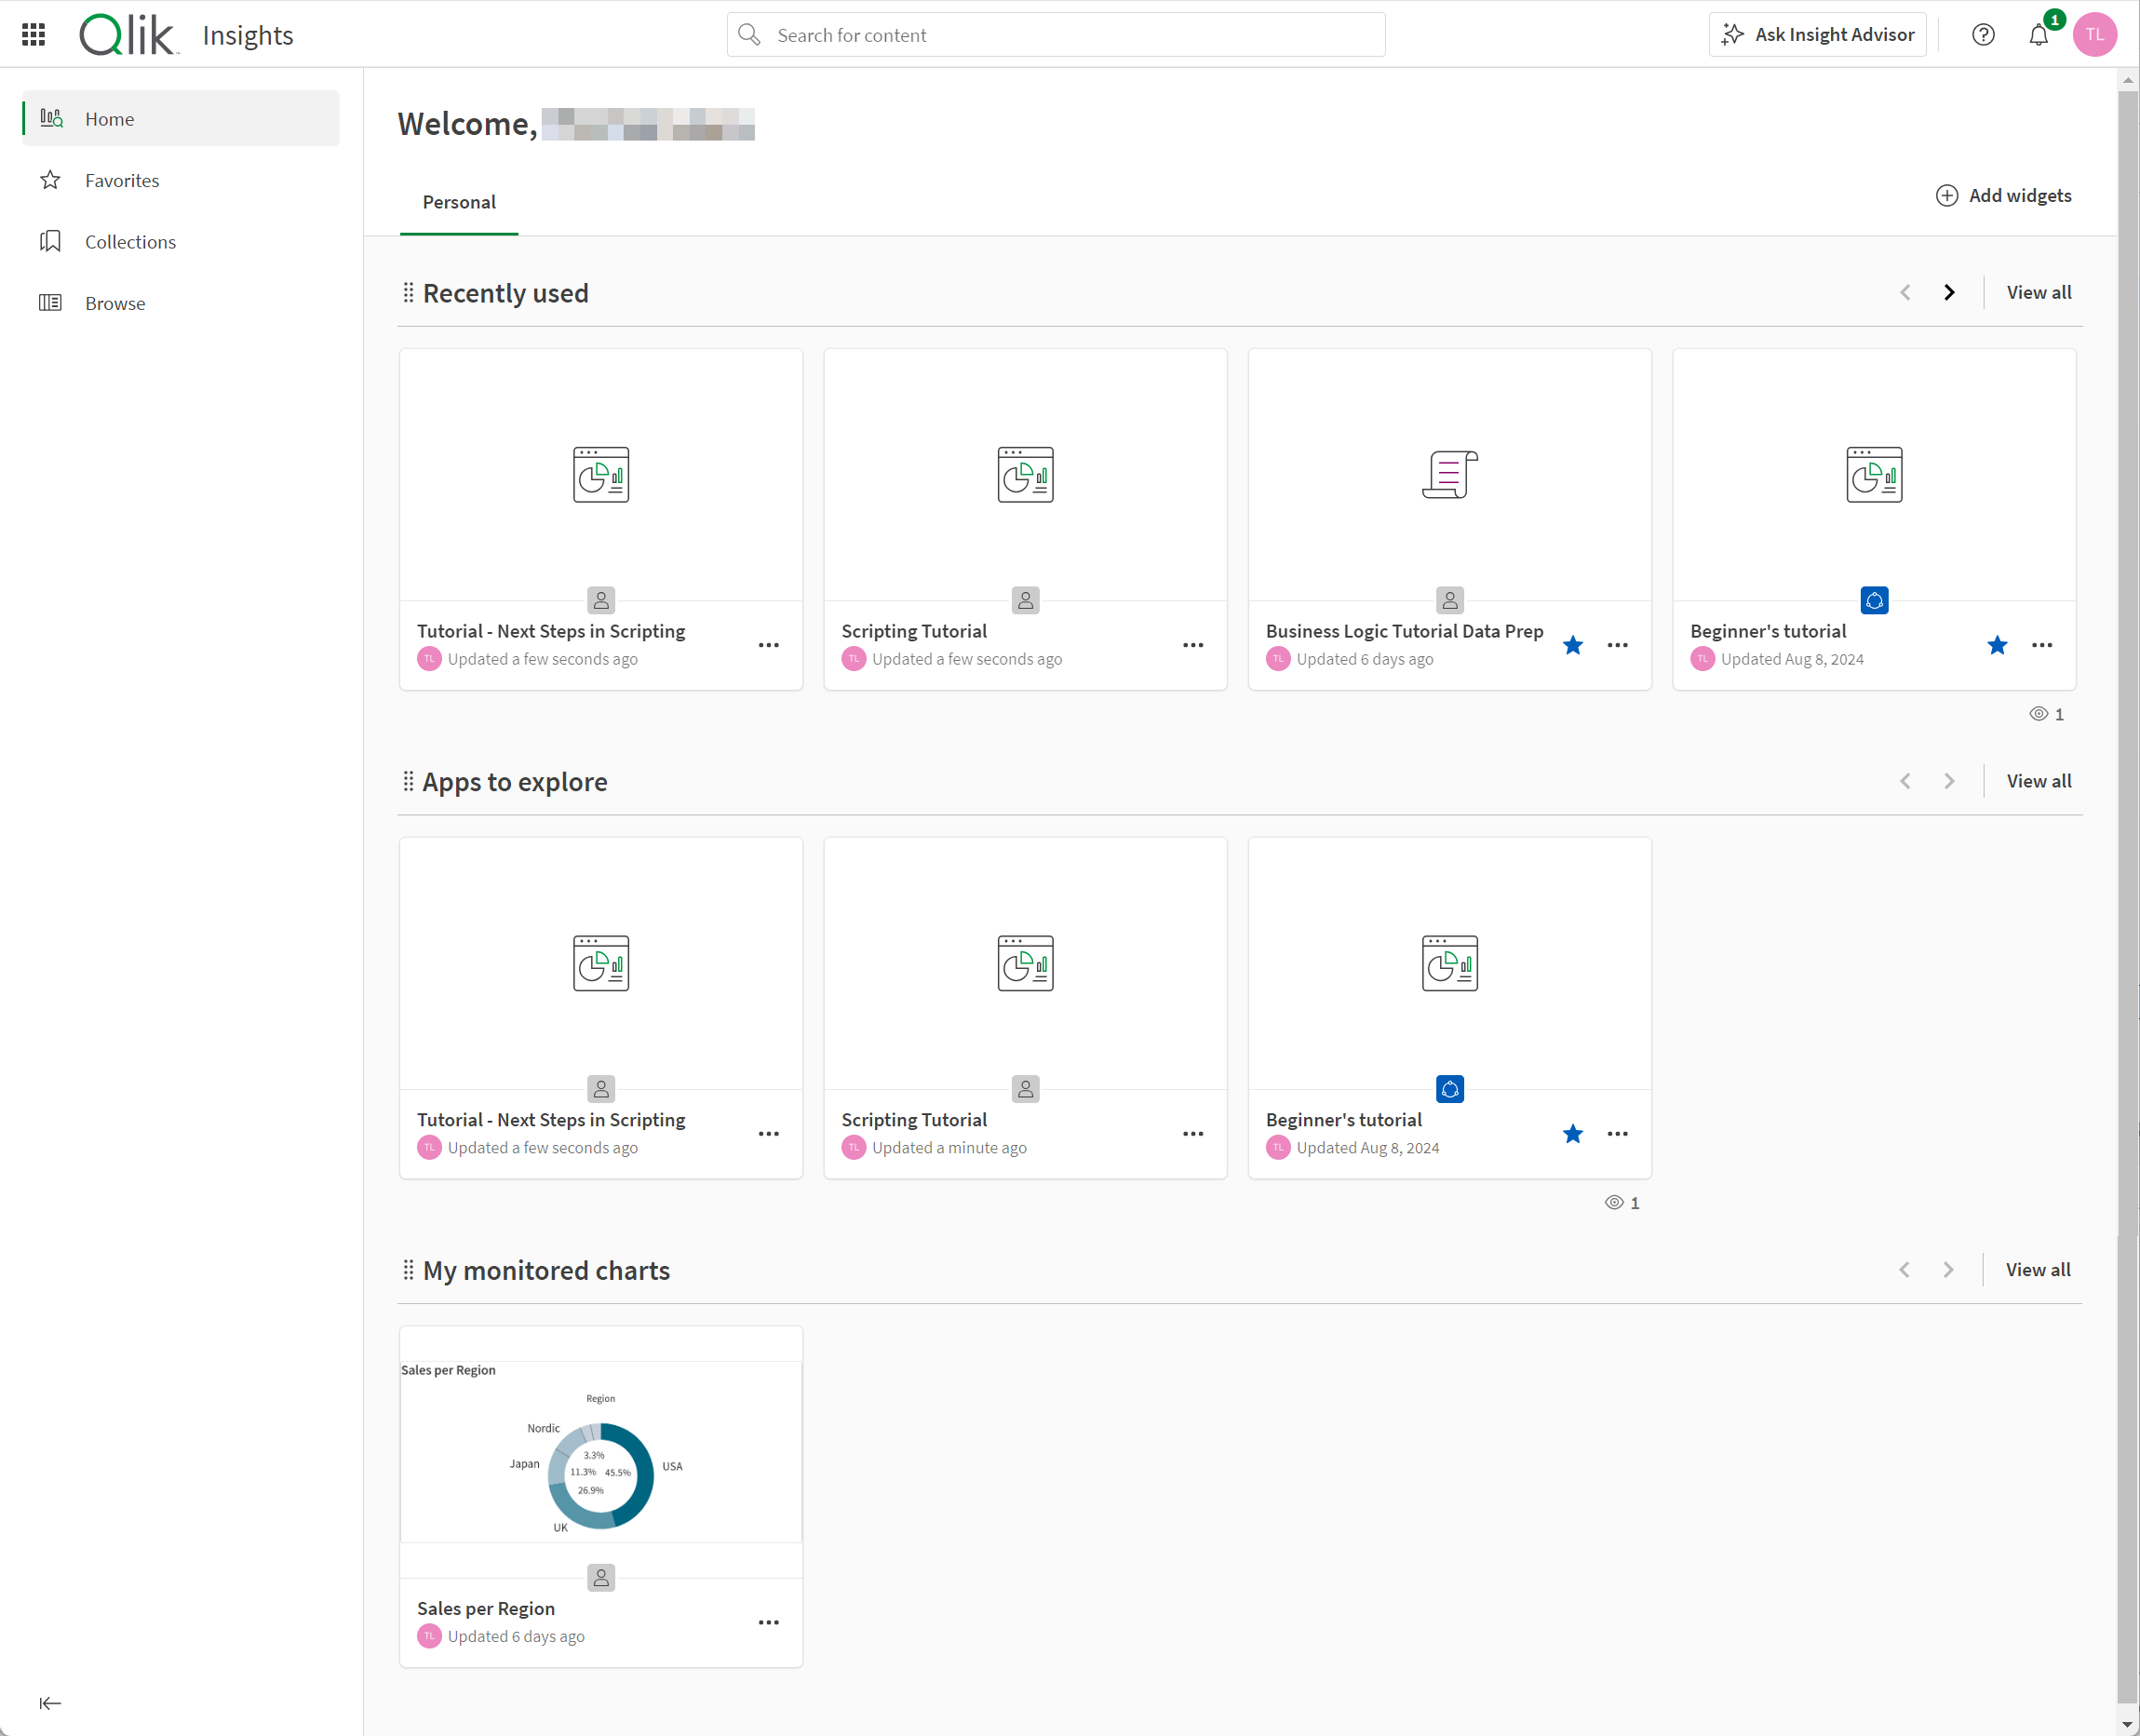Click the Search for content field
The height and width of the screenshot is (1736, 2140).
[x=1056, y=35]
